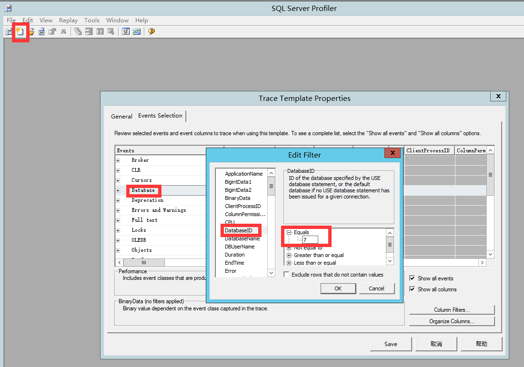The height and width of the screenshot is (367, 524).
Task: Open the View menu
Action: pos(46,20)
